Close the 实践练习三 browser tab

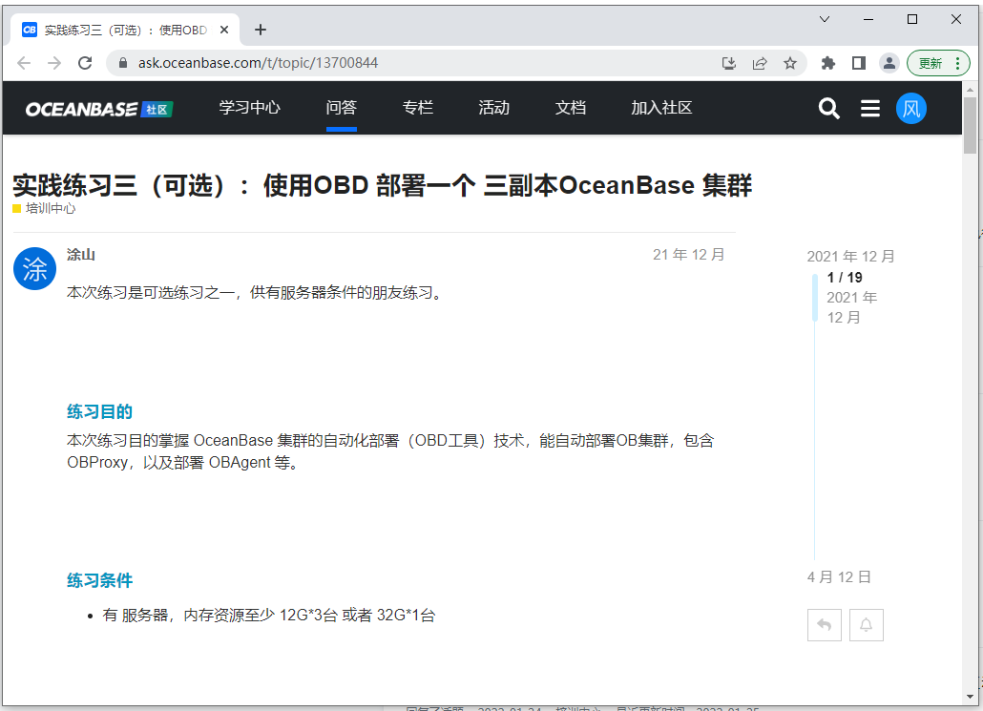click(224, 31)
